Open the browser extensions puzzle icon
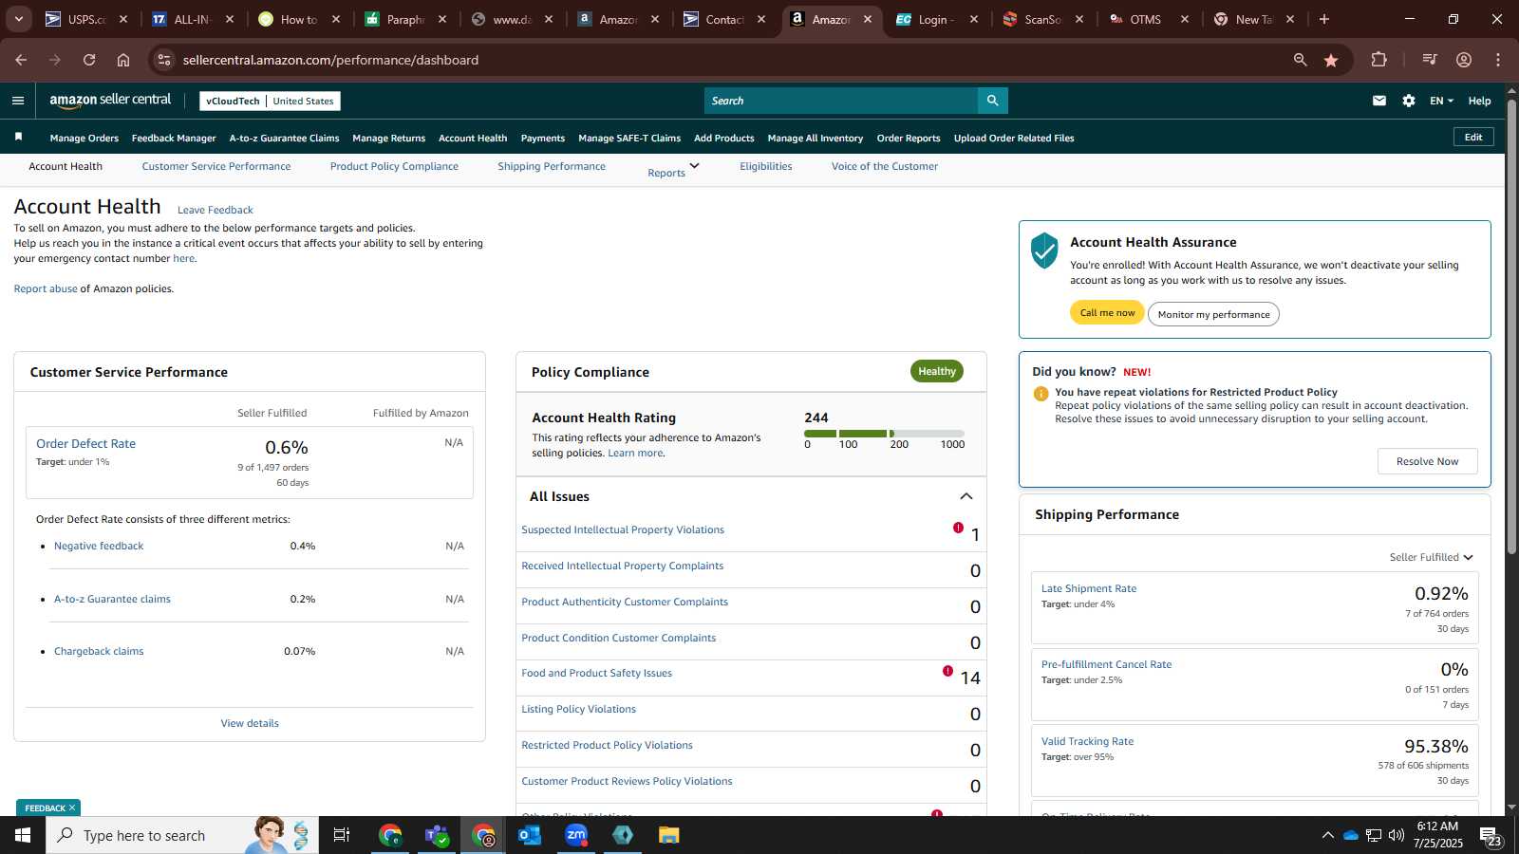Image resolution: width=1519 pixels, height=854 pixels. [x=1379, y=60]
